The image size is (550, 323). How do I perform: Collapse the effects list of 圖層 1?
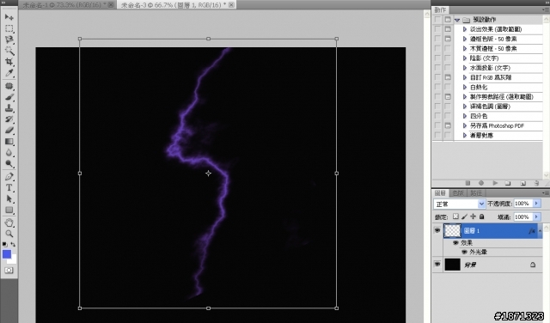pos(541,231)
